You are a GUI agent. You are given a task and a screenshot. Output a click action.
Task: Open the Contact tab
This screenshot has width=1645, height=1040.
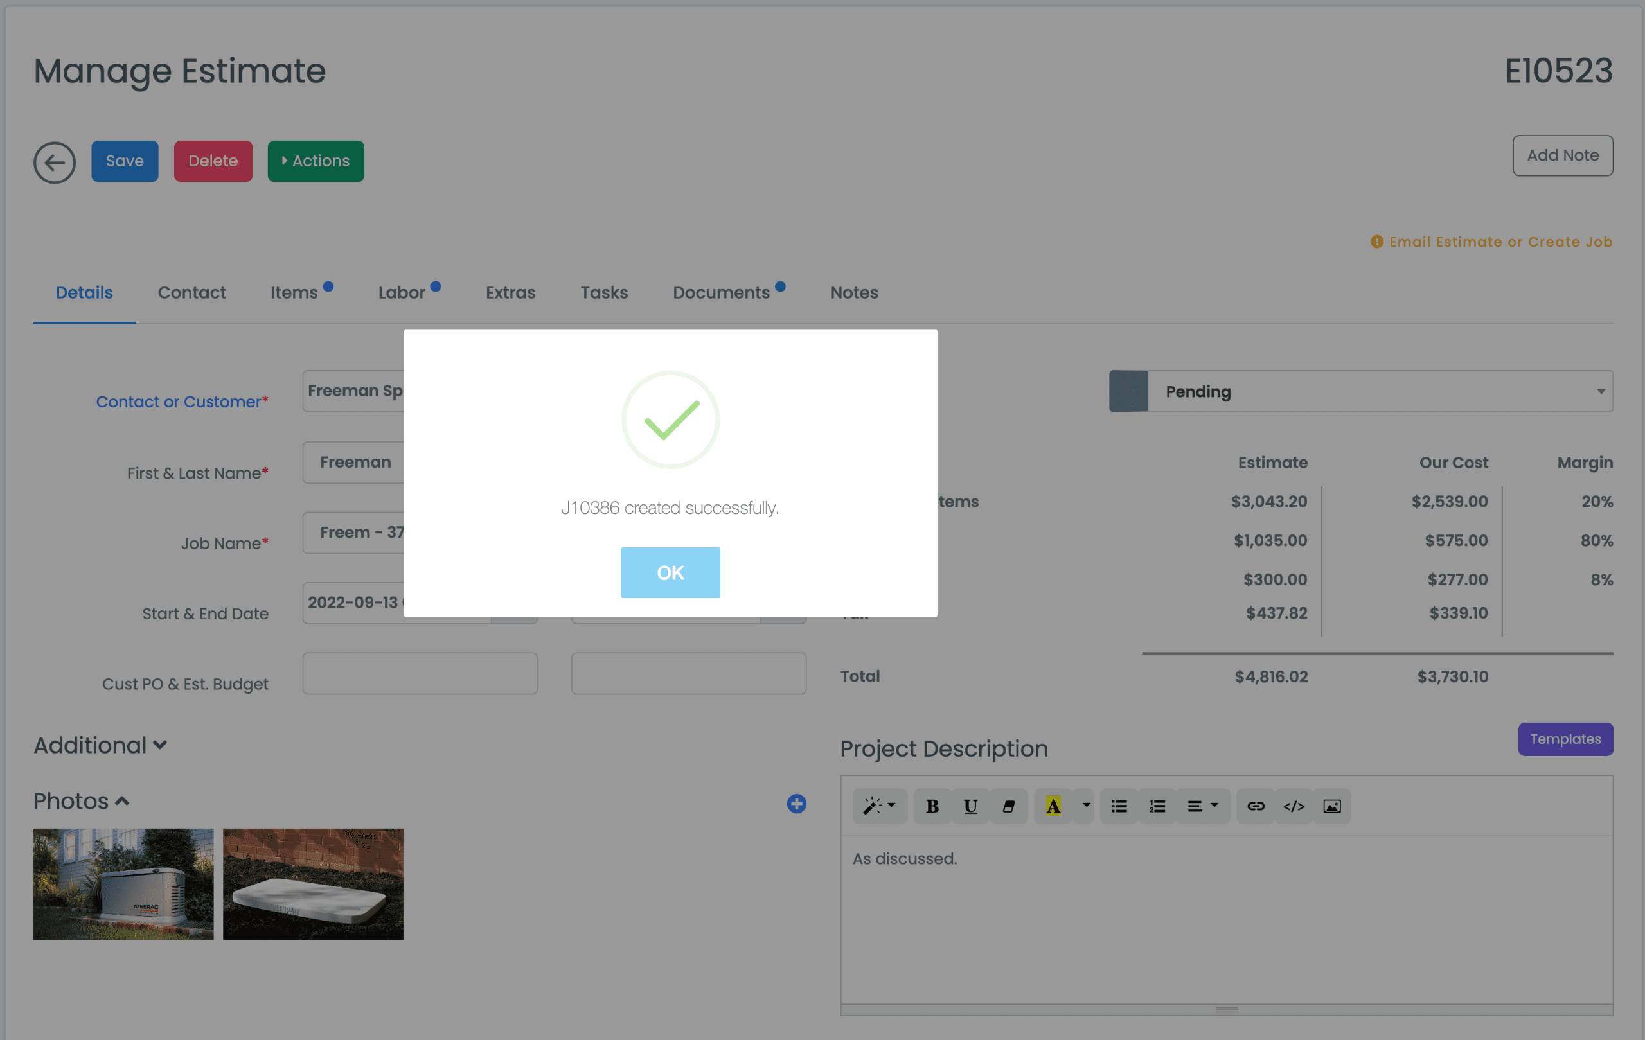coord(191,292)
